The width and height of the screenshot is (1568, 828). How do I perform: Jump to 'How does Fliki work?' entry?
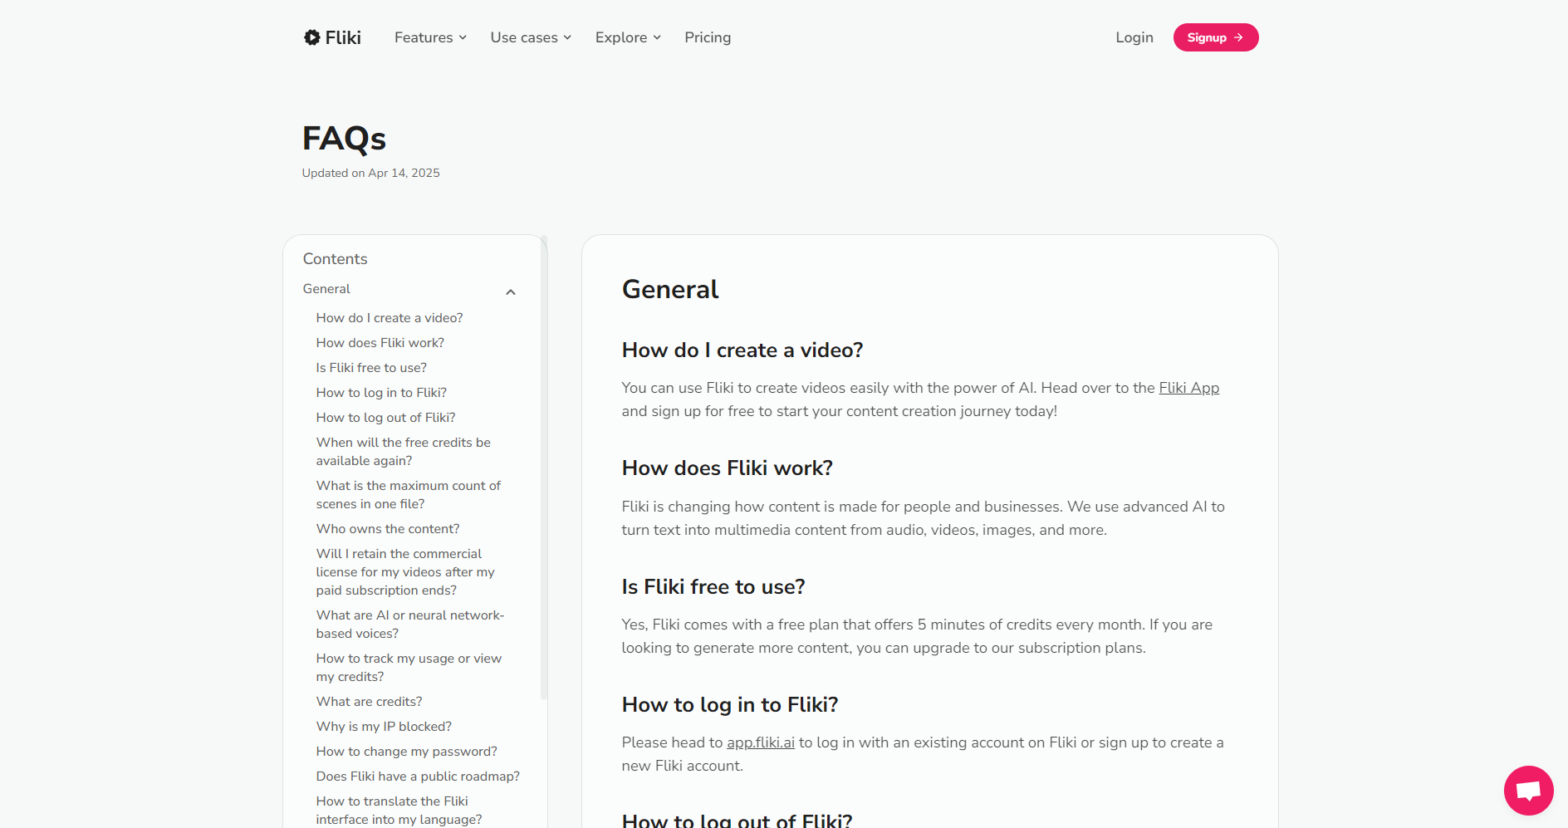click(x=380, y=343)
